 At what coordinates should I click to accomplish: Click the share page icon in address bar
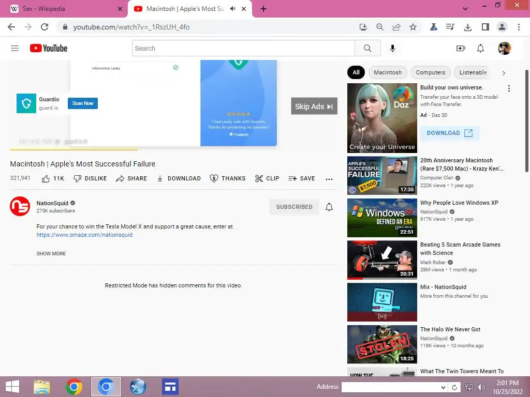396,27
